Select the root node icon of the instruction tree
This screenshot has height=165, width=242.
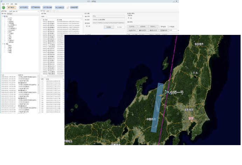4,16
